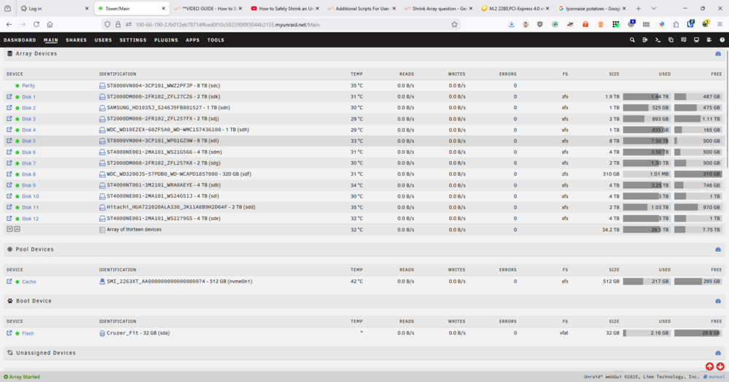This screenshot has width=729, height=382.
Task: Open the web terminal icon
Action: tap(658, 40)
